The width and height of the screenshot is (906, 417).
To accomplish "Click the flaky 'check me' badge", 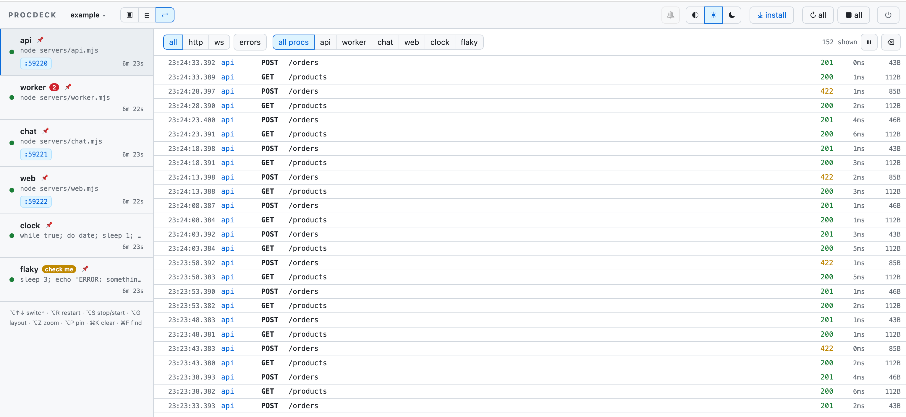I will pyautogui.click(x=59, y=269).
